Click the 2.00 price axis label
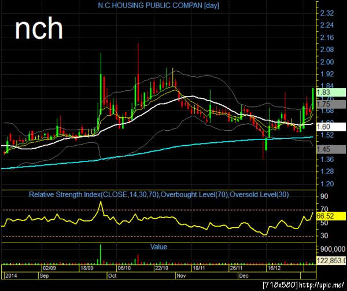Image resolution: width=347 pixels, height=291 pixels. 327,62
